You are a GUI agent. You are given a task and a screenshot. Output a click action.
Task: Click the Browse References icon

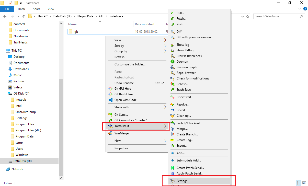coord(173,56)
